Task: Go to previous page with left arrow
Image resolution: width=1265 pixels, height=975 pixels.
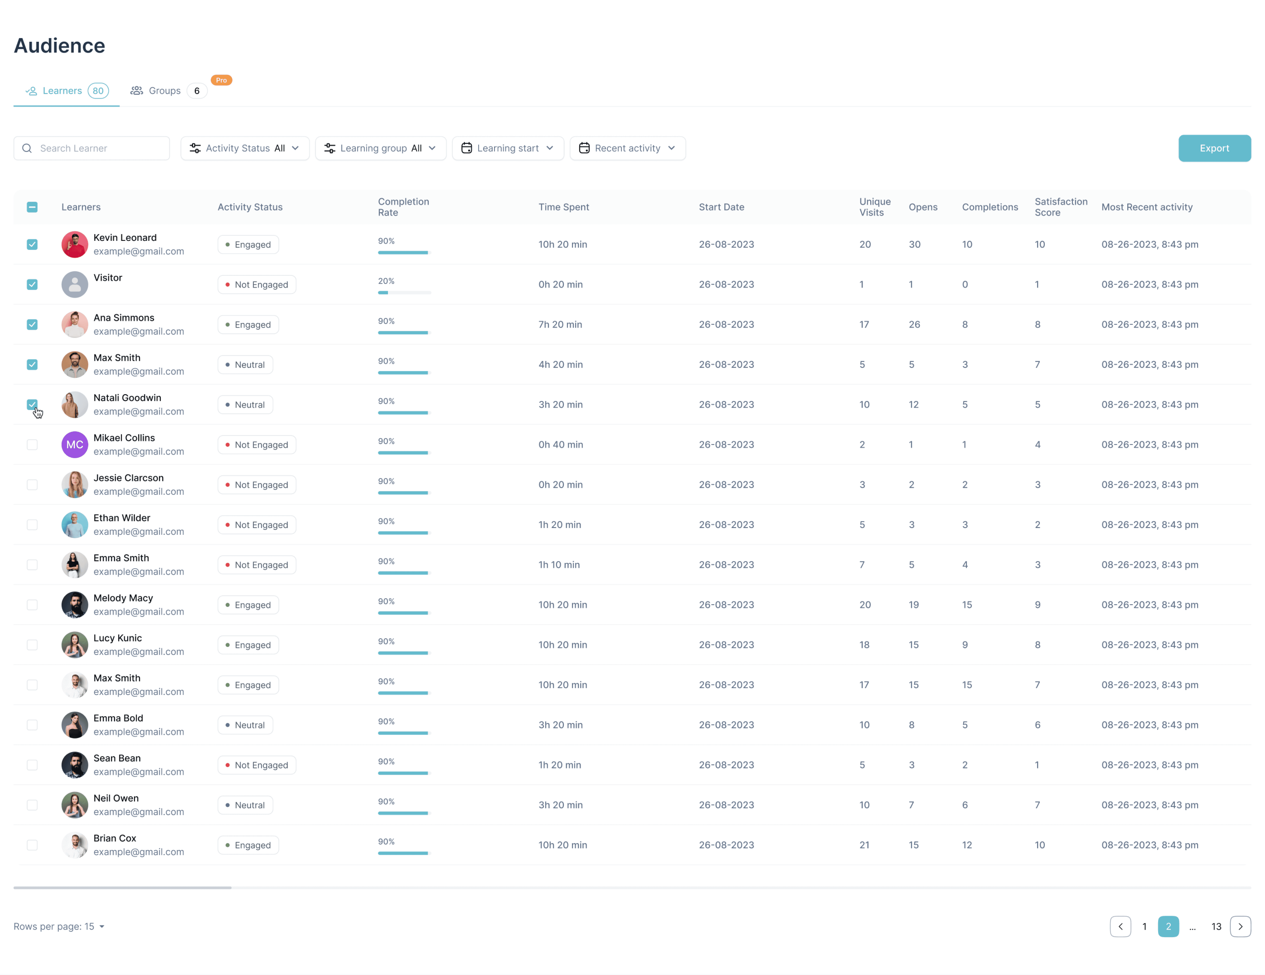Action: coord(1120,926)
